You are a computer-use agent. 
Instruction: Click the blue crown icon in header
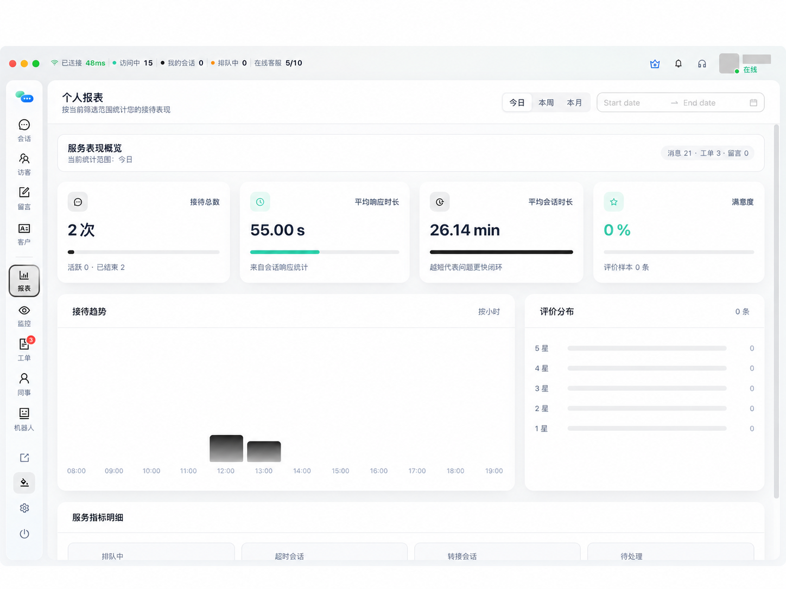[655, 64]
